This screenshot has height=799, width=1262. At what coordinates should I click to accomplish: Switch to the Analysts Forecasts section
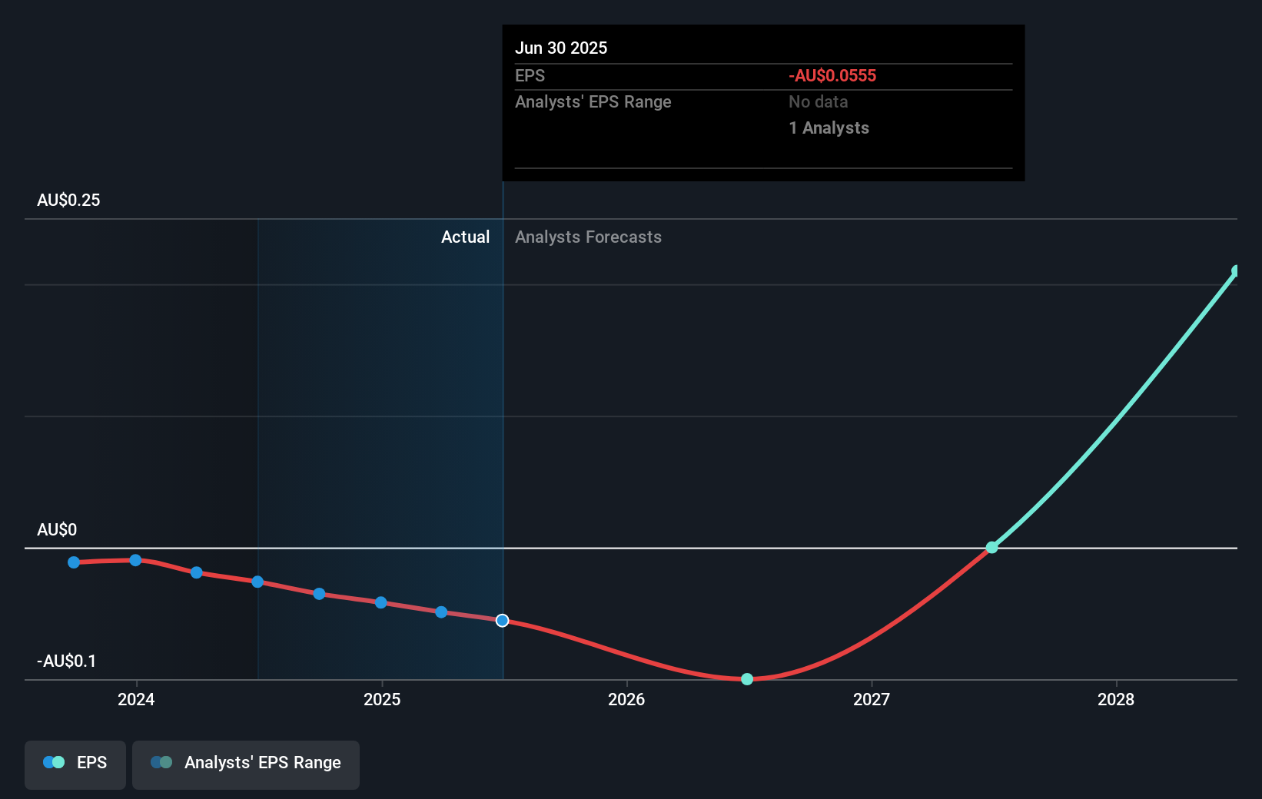click(x=588, y=237)
